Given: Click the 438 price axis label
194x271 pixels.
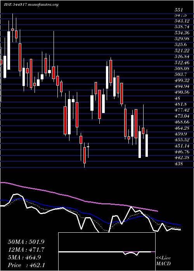Looking at the screenshot, I should point(179,163).
